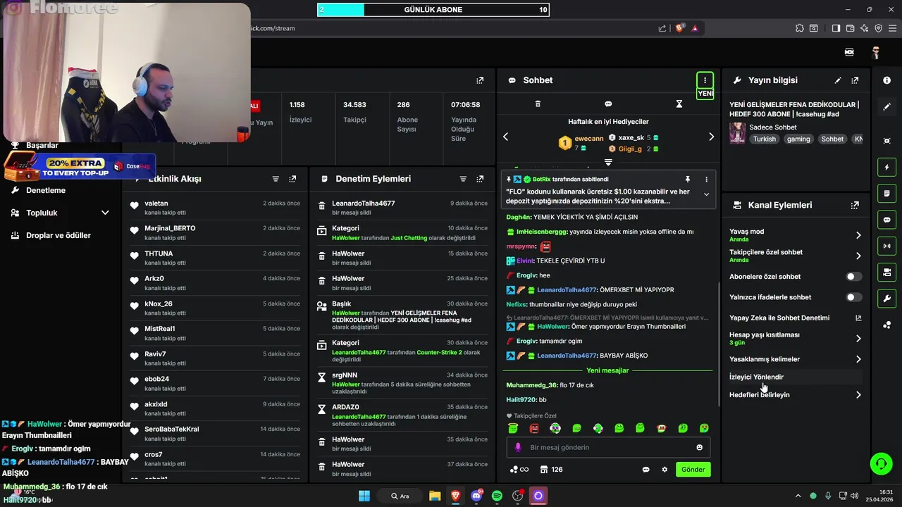Open the green headset support button
The width and height of the screenshot is (902, 507).
pyautogui.click(x=881, y=463)
